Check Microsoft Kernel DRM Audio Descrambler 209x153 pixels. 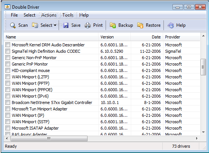tap(8, 45)
